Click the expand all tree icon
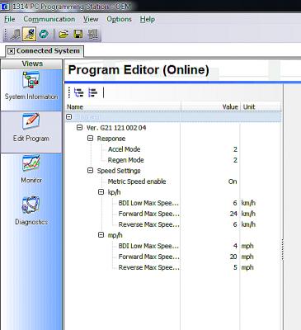The width and height of the screenshot is (301, 330). click(79, 92)
